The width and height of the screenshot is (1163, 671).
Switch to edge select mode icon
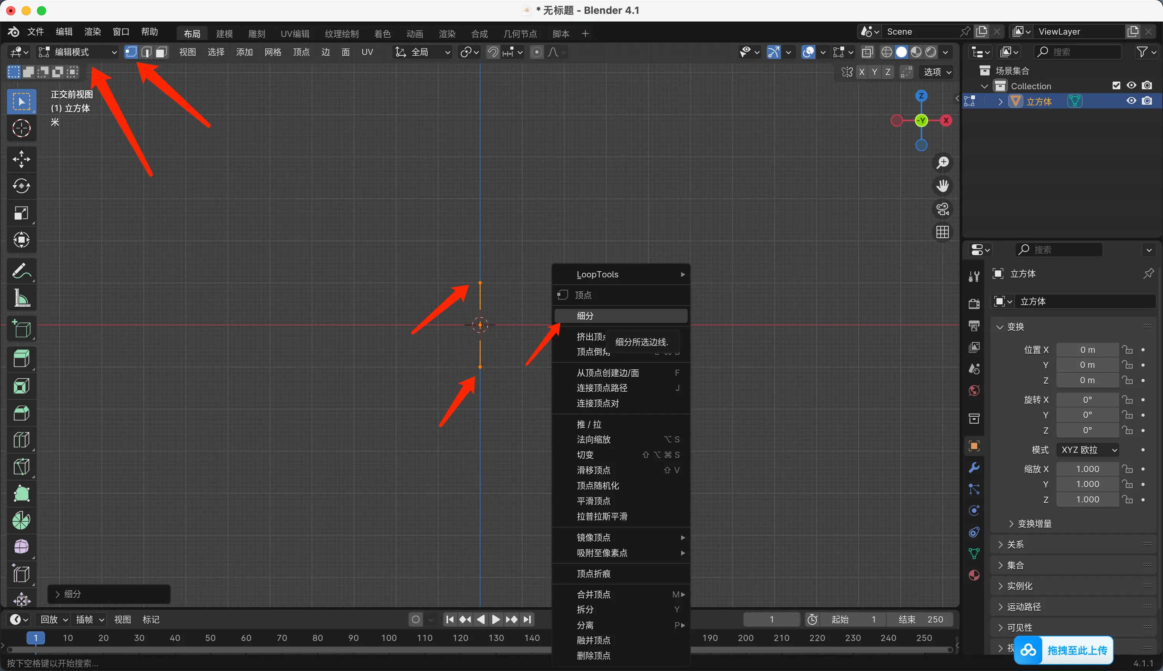[x=146, y=52]
